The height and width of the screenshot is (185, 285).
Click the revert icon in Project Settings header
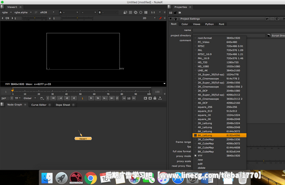(x=277, y=19)
